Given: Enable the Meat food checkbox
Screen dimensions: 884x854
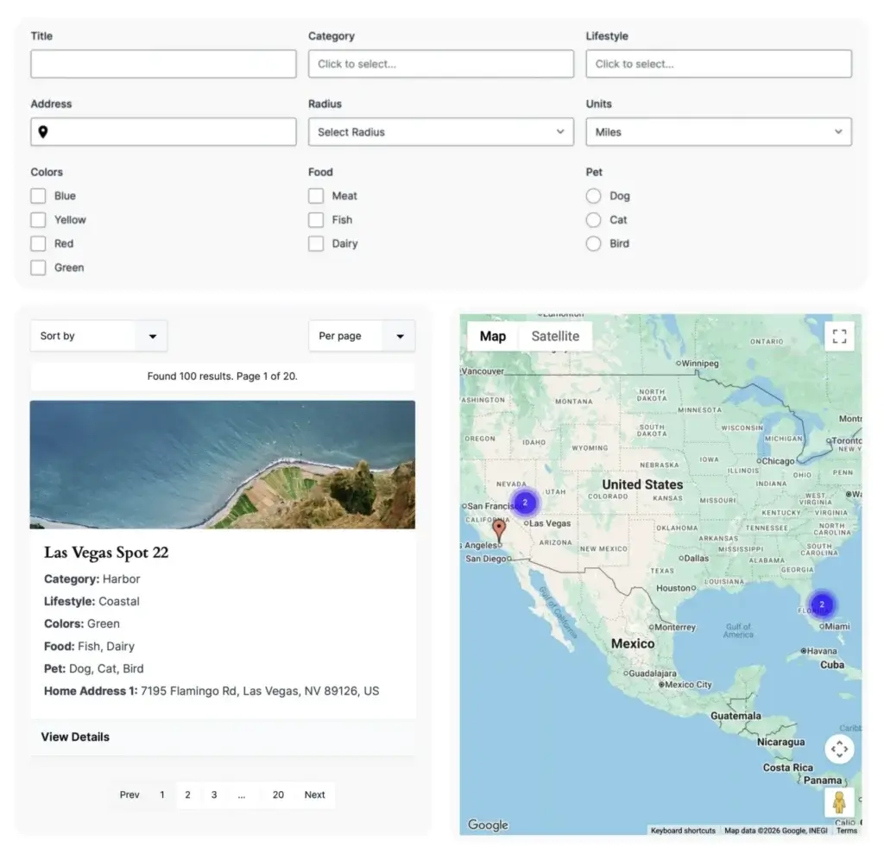Looking at the screenshot, I should click(x=316, y=196).
